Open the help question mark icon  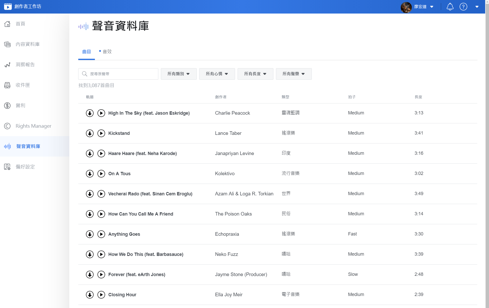(463, 7)
